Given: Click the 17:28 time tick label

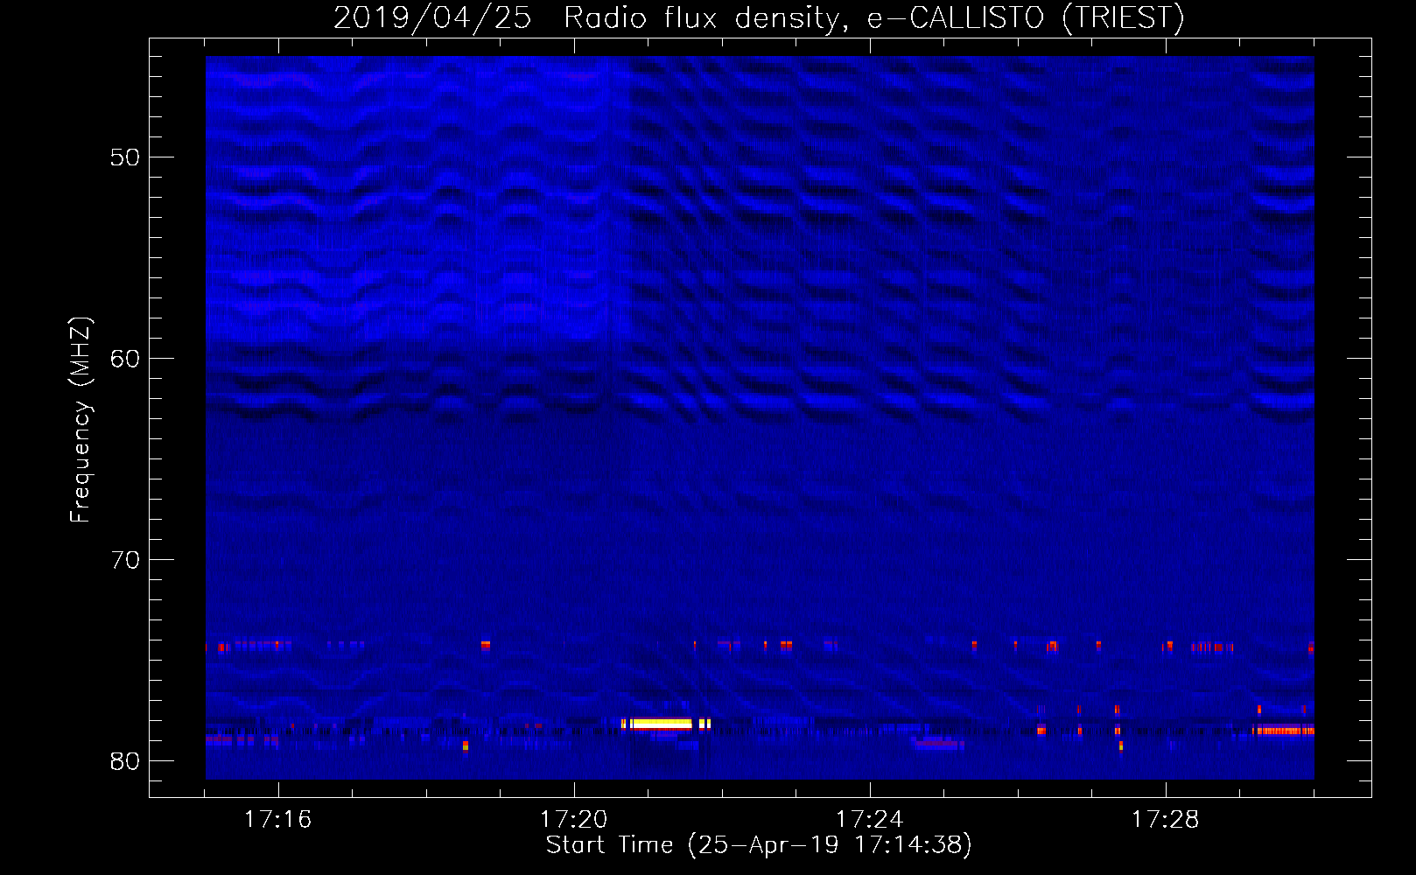Looking at the screenshot, I should click(x=1165, y=820).
